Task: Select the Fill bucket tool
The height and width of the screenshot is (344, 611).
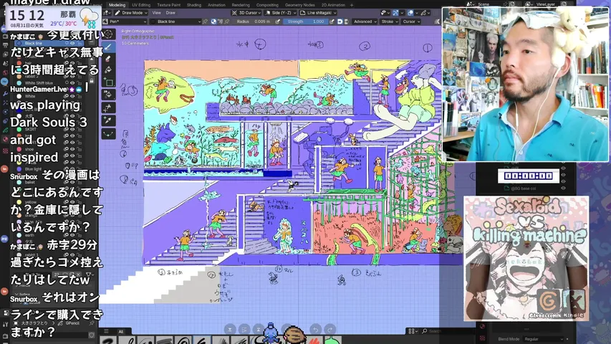Action: (108, 70)
